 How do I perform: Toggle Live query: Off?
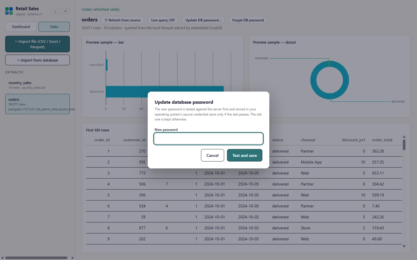coord(163,20)
